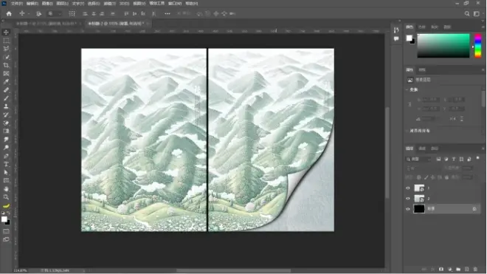Open the comments panel speech-bubble icon
The width and height of the screenshot is (487, 274).
click(x=396, y=39)
